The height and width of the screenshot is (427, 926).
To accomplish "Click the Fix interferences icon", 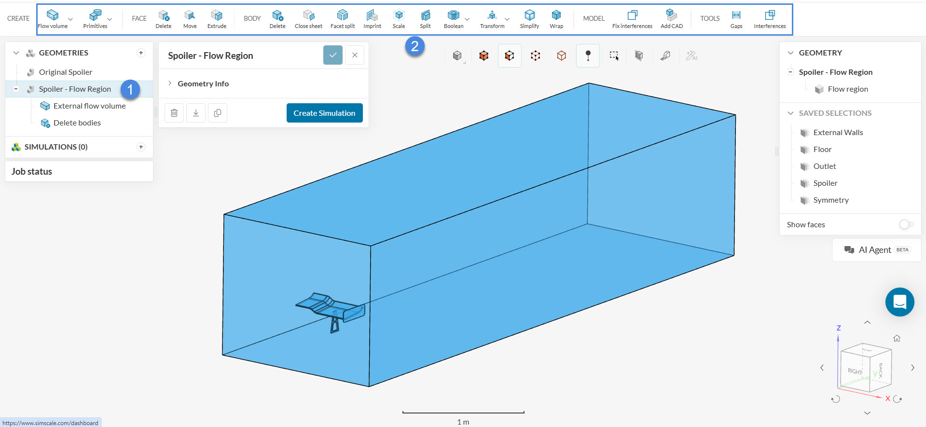I will pos(632,15).
